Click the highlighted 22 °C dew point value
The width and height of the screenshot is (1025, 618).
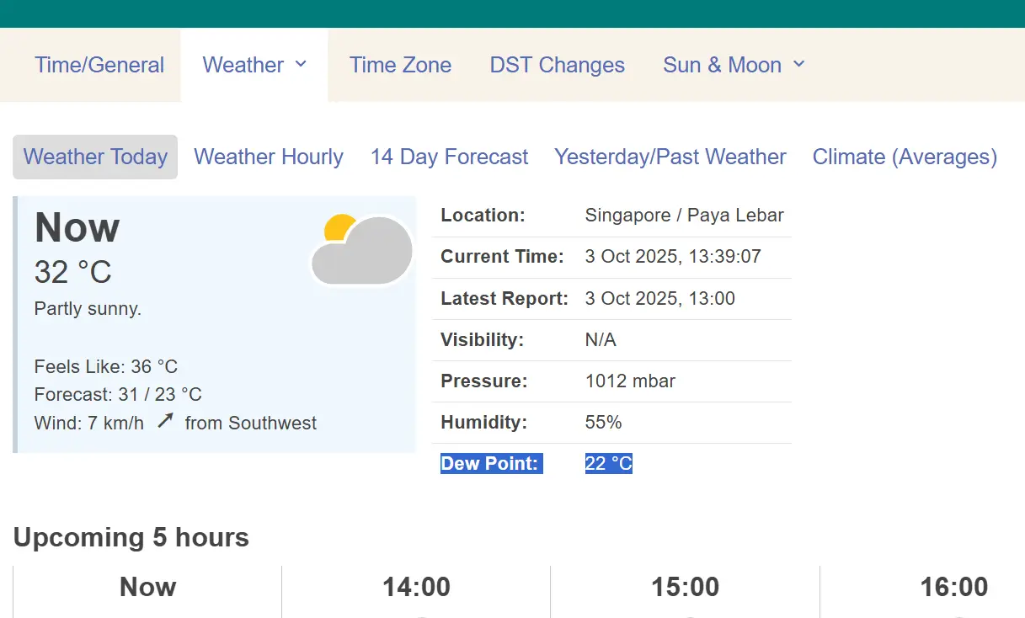coord(608,463)
